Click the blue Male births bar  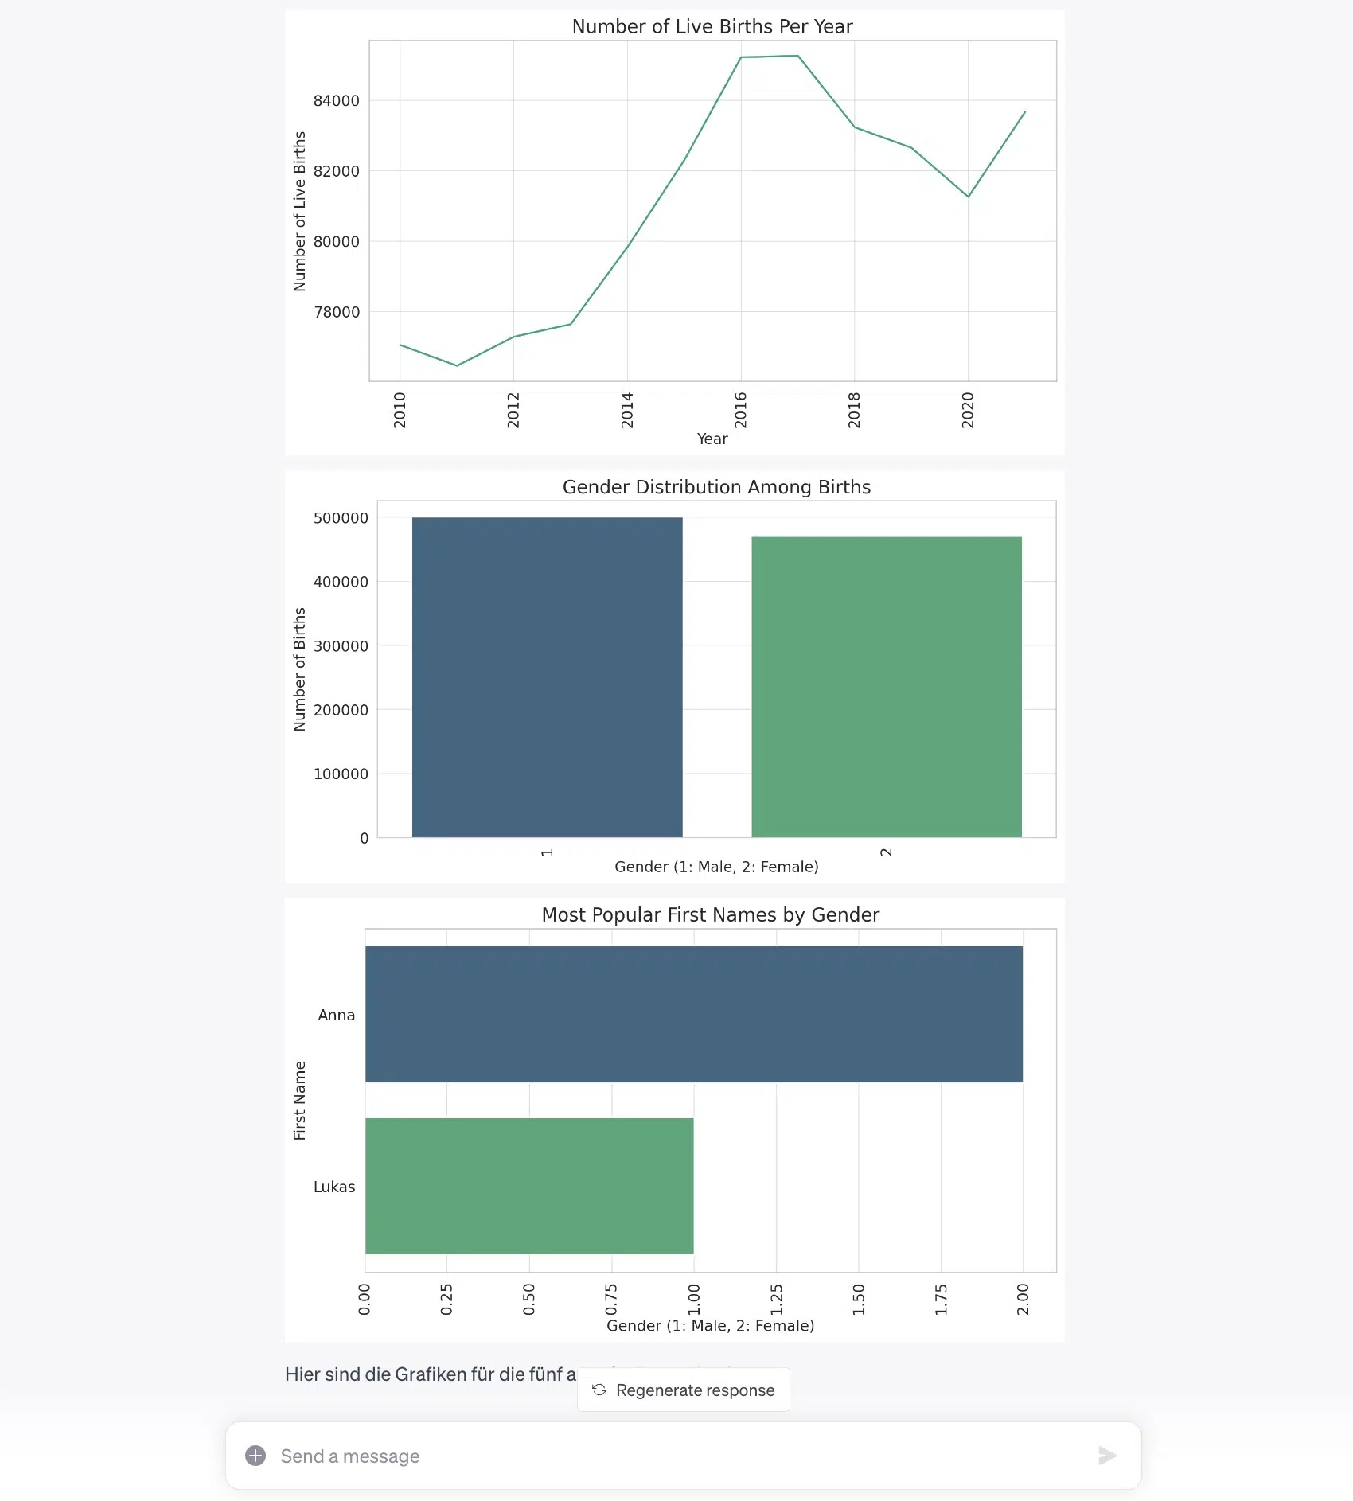pyautogui.click(x=547, y=676)
